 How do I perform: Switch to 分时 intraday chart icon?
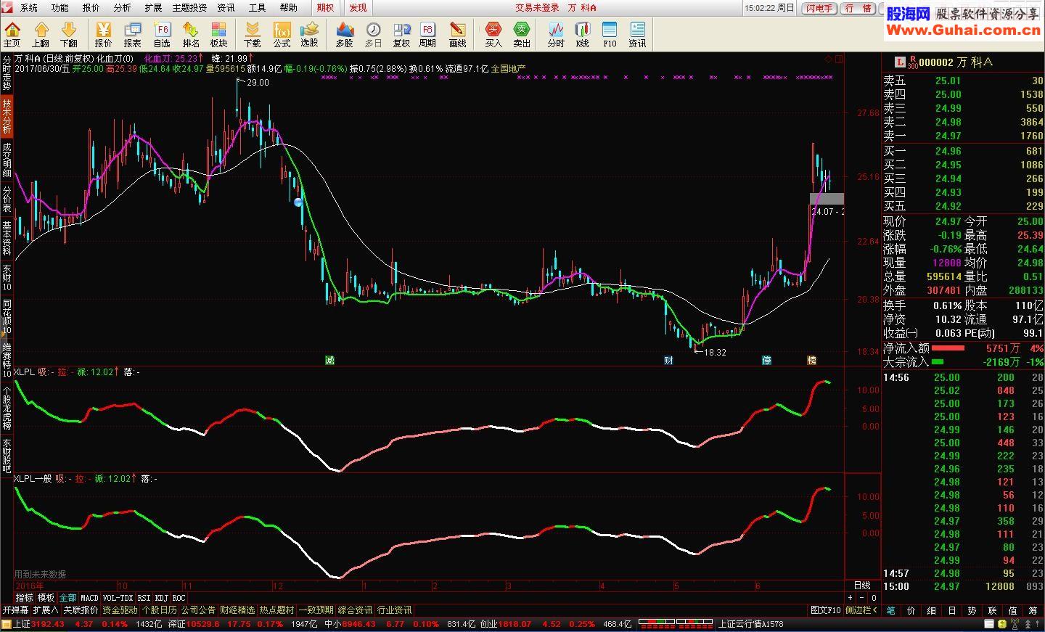556,34
